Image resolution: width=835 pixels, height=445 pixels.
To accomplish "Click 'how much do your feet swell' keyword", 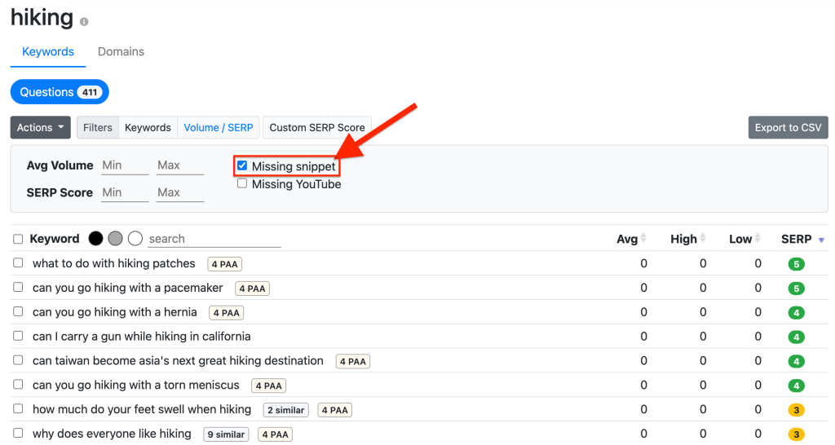I will 142,409.
